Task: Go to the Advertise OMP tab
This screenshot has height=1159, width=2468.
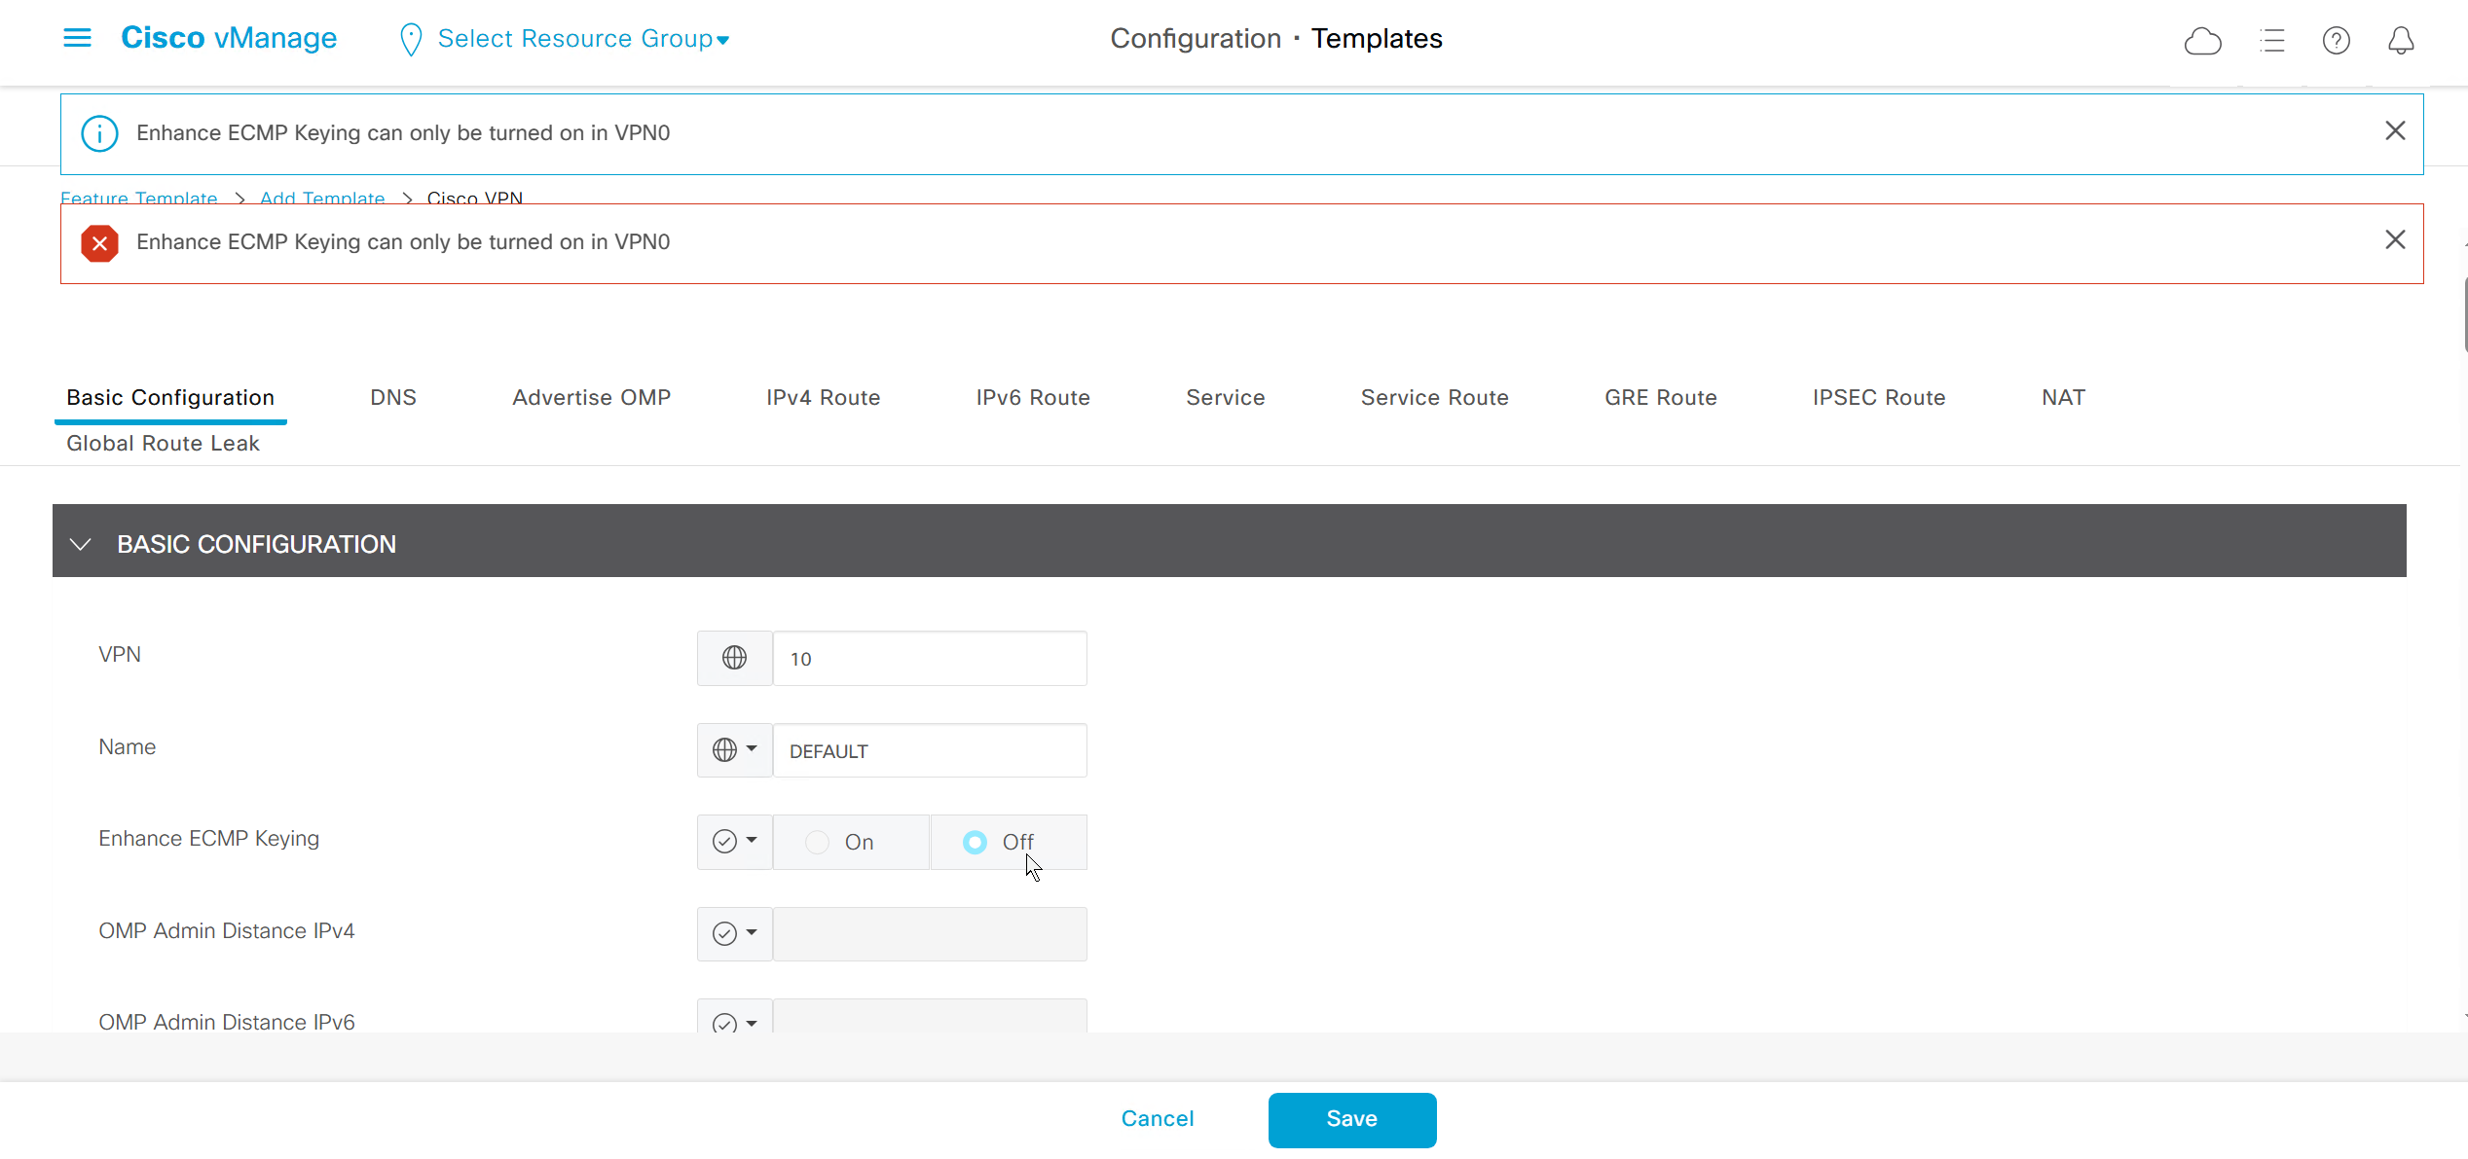Action: click(591, 397)
